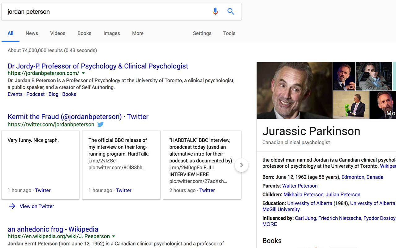Switch to the News tab
The width and height of the screenshot is (396, 248).
(x=32, y=33)
